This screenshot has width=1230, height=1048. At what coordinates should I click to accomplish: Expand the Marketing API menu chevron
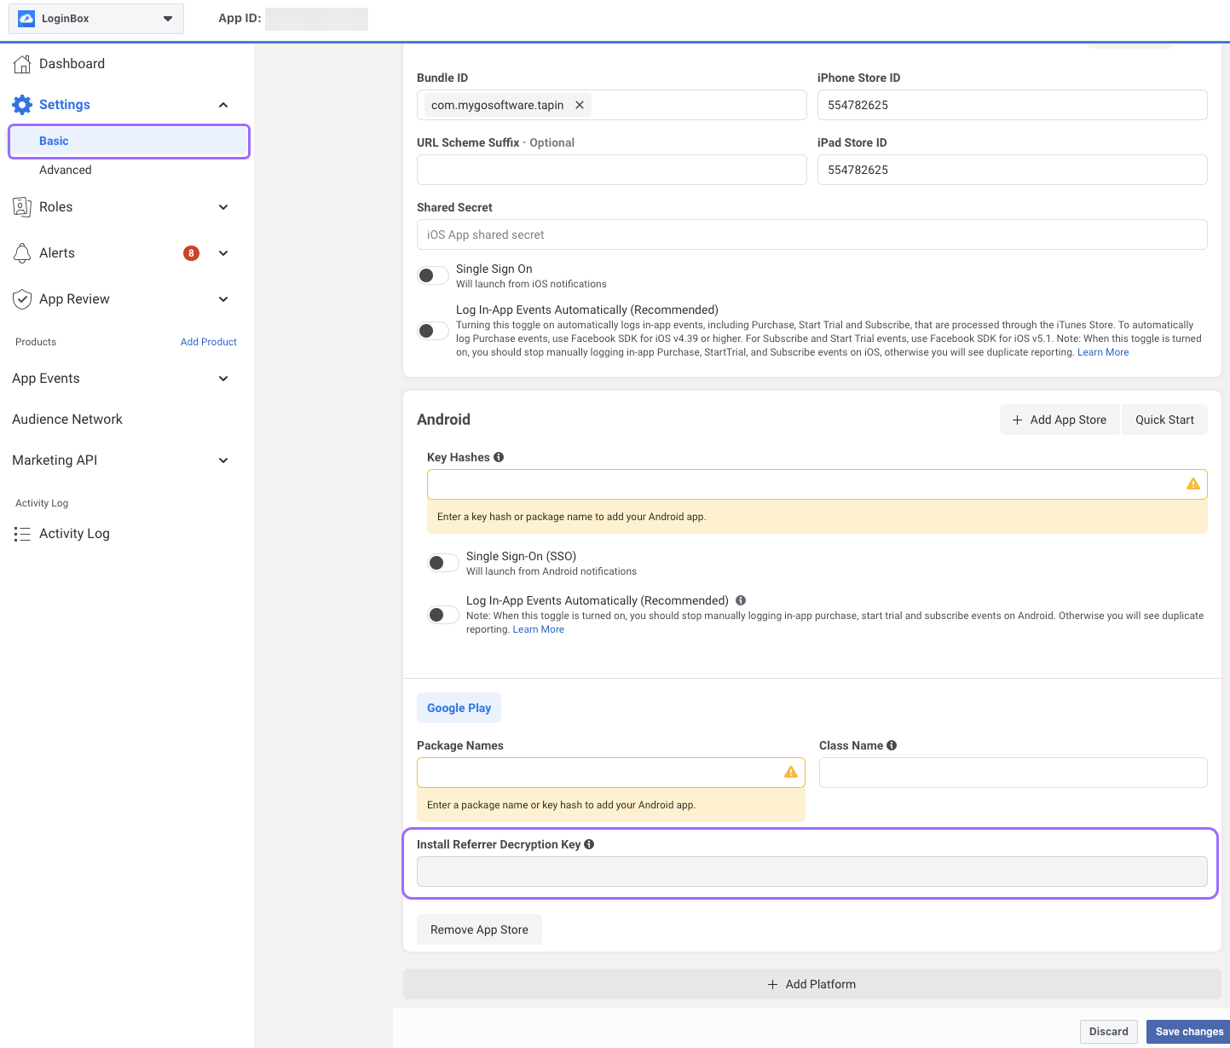tap(223, 460)
